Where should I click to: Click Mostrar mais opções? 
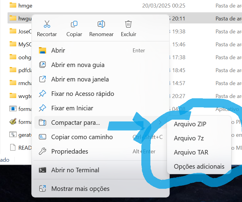100,189
